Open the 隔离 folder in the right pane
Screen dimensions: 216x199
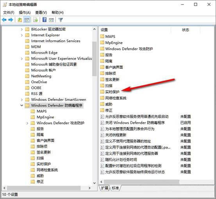(109, 61)
